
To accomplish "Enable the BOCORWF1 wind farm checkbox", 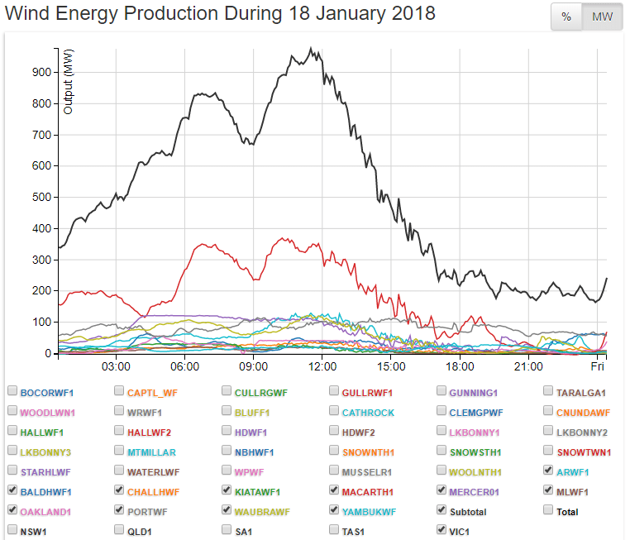I will [12, 391].
